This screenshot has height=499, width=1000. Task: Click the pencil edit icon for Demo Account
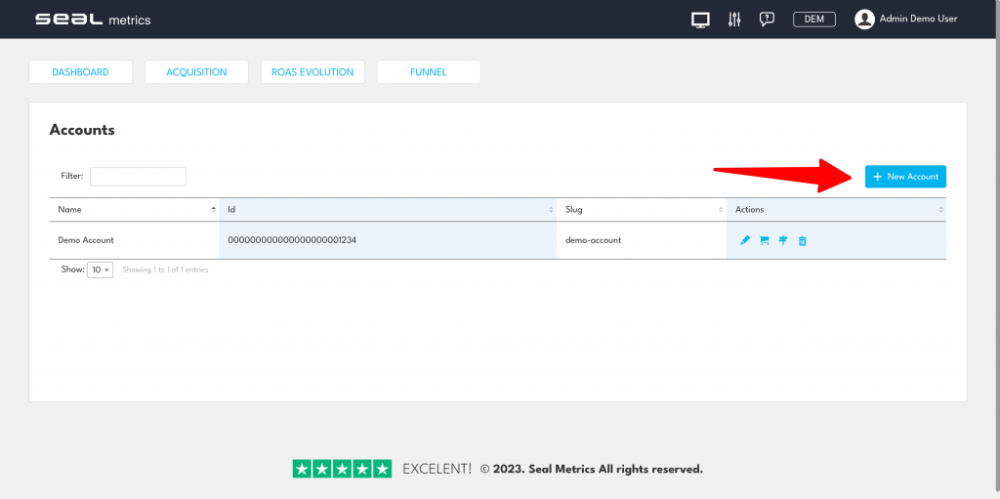click(x=745, y=240)
